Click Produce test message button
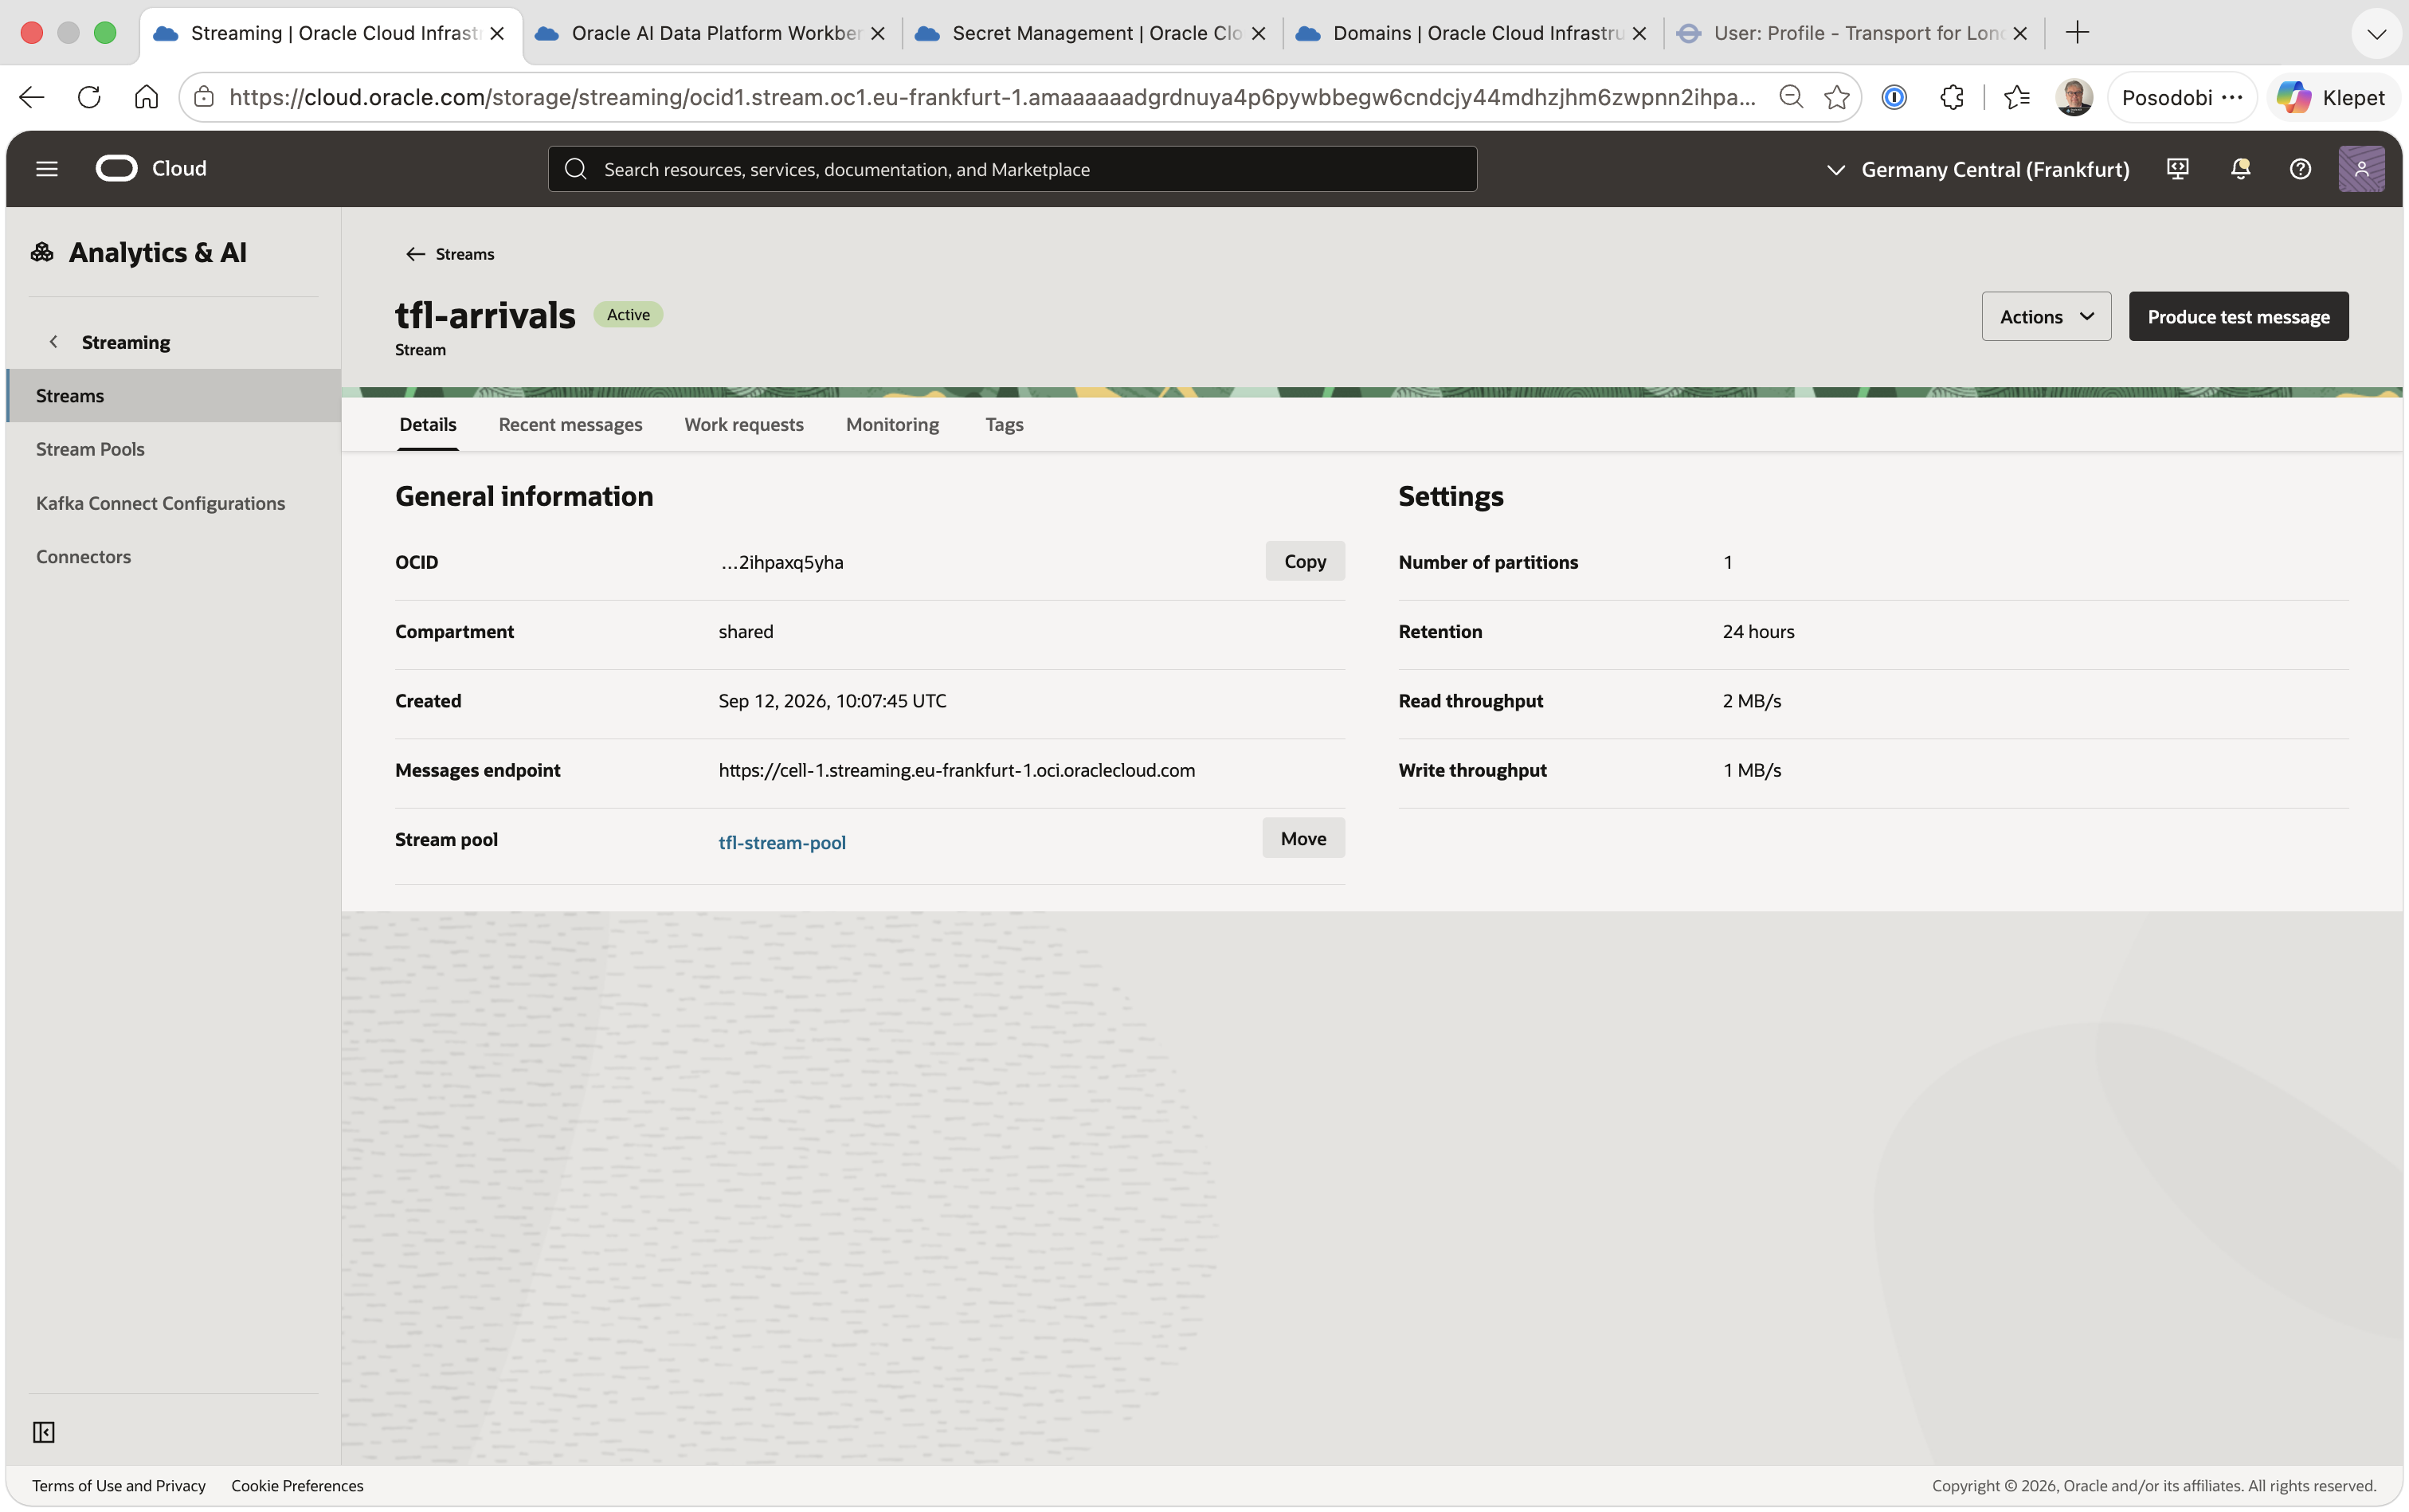The image size is (2409, 1512). point(2238,317)
